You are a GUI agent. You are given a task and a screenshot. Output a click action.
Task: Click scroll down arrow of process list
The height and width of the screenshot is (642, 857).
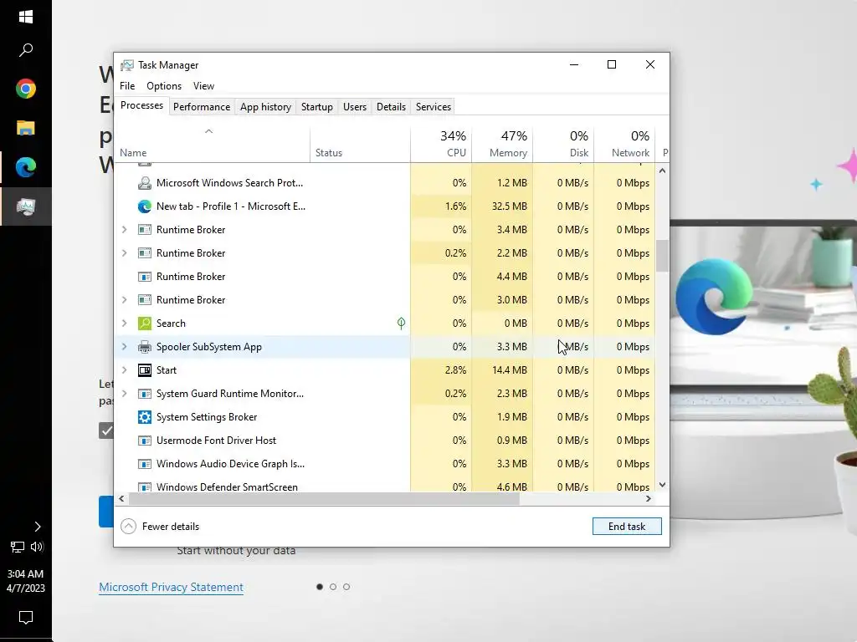663,485
